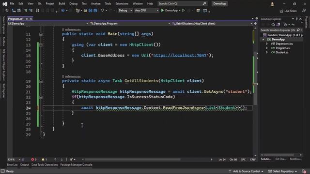The height and width of the screenshot is (174, 310).
Task: Collapse the if statement outlining box
Action: click(41, 97)
